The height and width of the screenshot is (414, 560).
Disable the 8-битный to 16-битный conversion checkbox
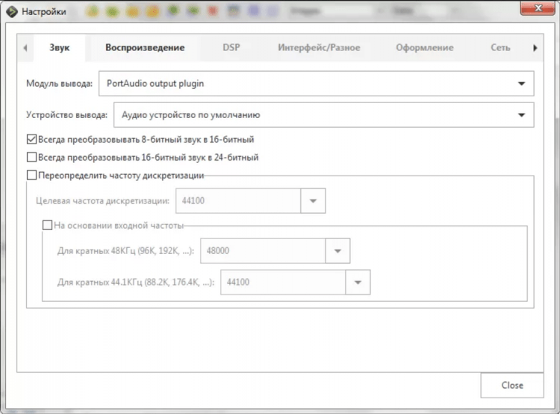pos(31,139)
